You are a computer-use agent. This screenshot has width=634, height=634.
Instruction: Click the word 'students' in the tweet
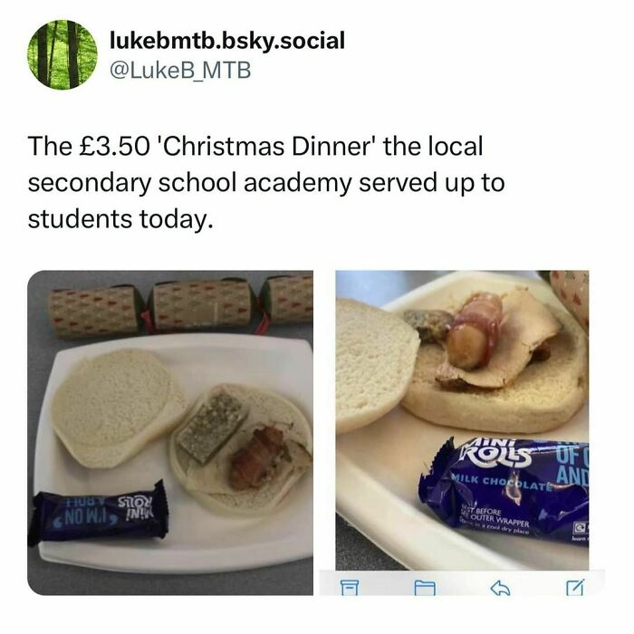(x=80, y=219)
